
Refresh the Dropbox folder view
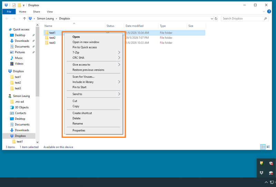pos(216,19)
